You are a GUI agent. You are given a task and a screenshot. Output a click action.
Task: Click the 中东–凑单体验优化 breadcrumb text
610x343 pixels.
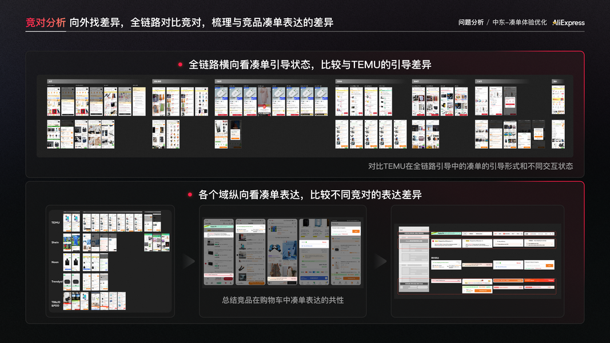pos(519,22)
